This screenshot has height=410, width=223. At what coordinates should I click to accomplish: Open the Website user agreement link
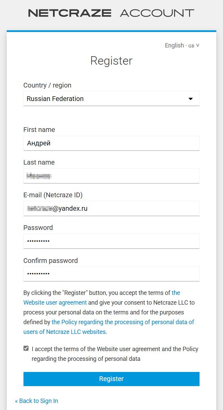click(55, 303)
